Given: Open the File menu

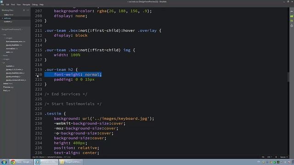Looking at the screenshot, I should pyautogui.click(x=2, y=5).
